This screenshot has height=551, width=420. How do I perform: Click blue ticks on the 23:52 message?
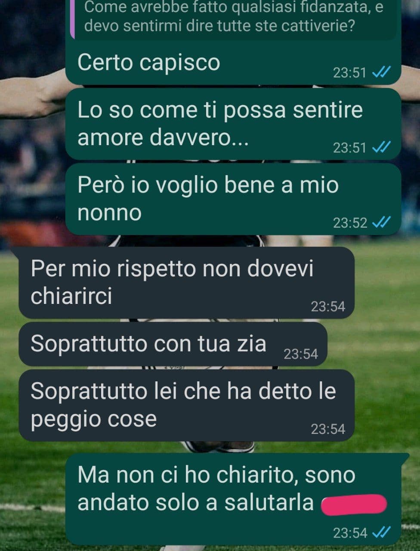pyautogui.click(x=381, y=223)
